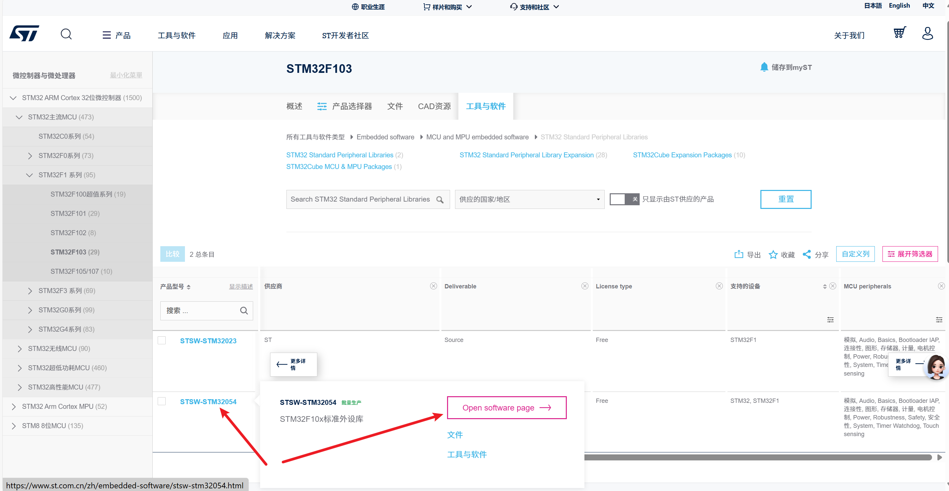Open the 供应的国家/地区 dropdown
Screen dimensions: 949x491
pyautogui.click(x=530, y=199)
